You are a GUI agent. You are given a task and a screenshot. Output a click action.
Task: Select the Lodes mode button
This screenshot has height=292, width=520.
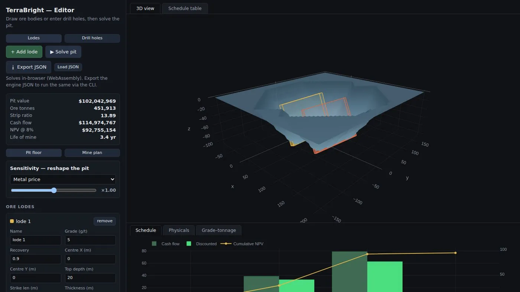click(x=34, y=38)
